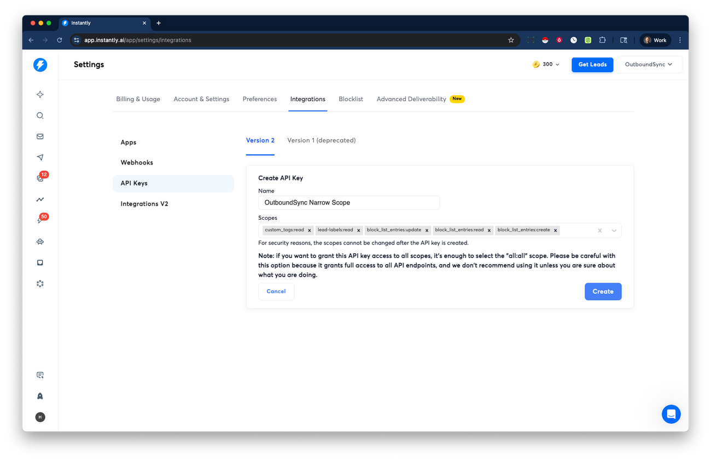Viewport: 711px width, 461px height.
Task: Open the panel with the 12 badge notification
Action: point(40,178)
